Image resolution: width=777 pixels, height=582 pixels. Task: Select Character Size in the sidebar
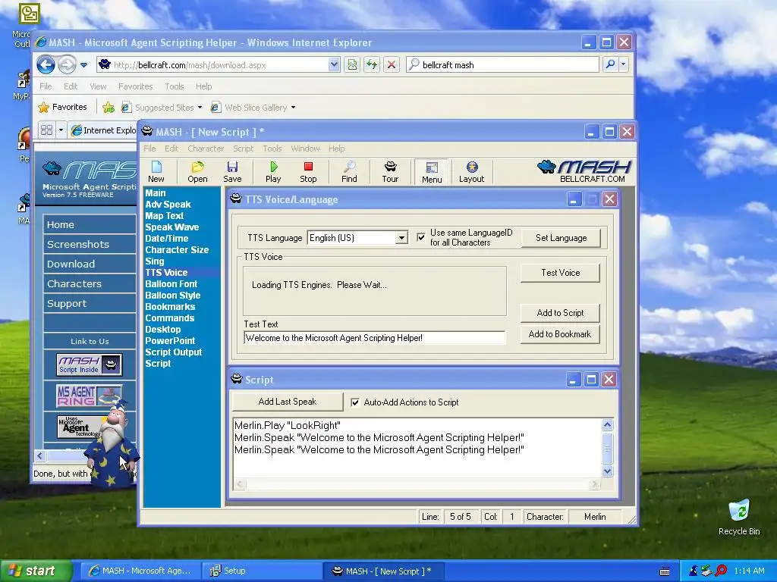tap(177, 250)
